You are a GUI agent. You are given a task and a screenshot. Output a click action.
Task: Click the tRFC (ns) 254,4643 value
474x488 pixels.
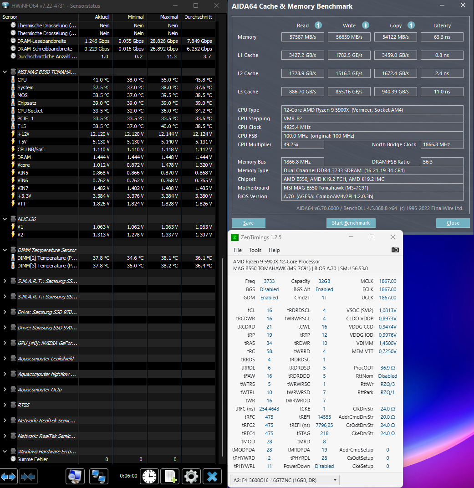270,409
